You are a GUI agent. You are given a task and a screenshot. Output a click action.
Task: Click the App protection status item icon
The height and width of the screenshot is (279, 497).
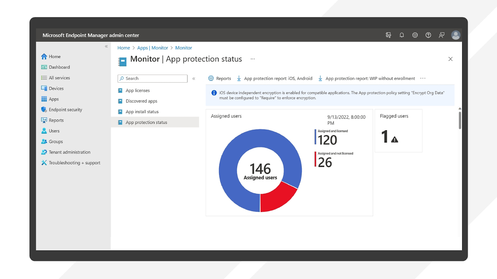pos(120,122)
